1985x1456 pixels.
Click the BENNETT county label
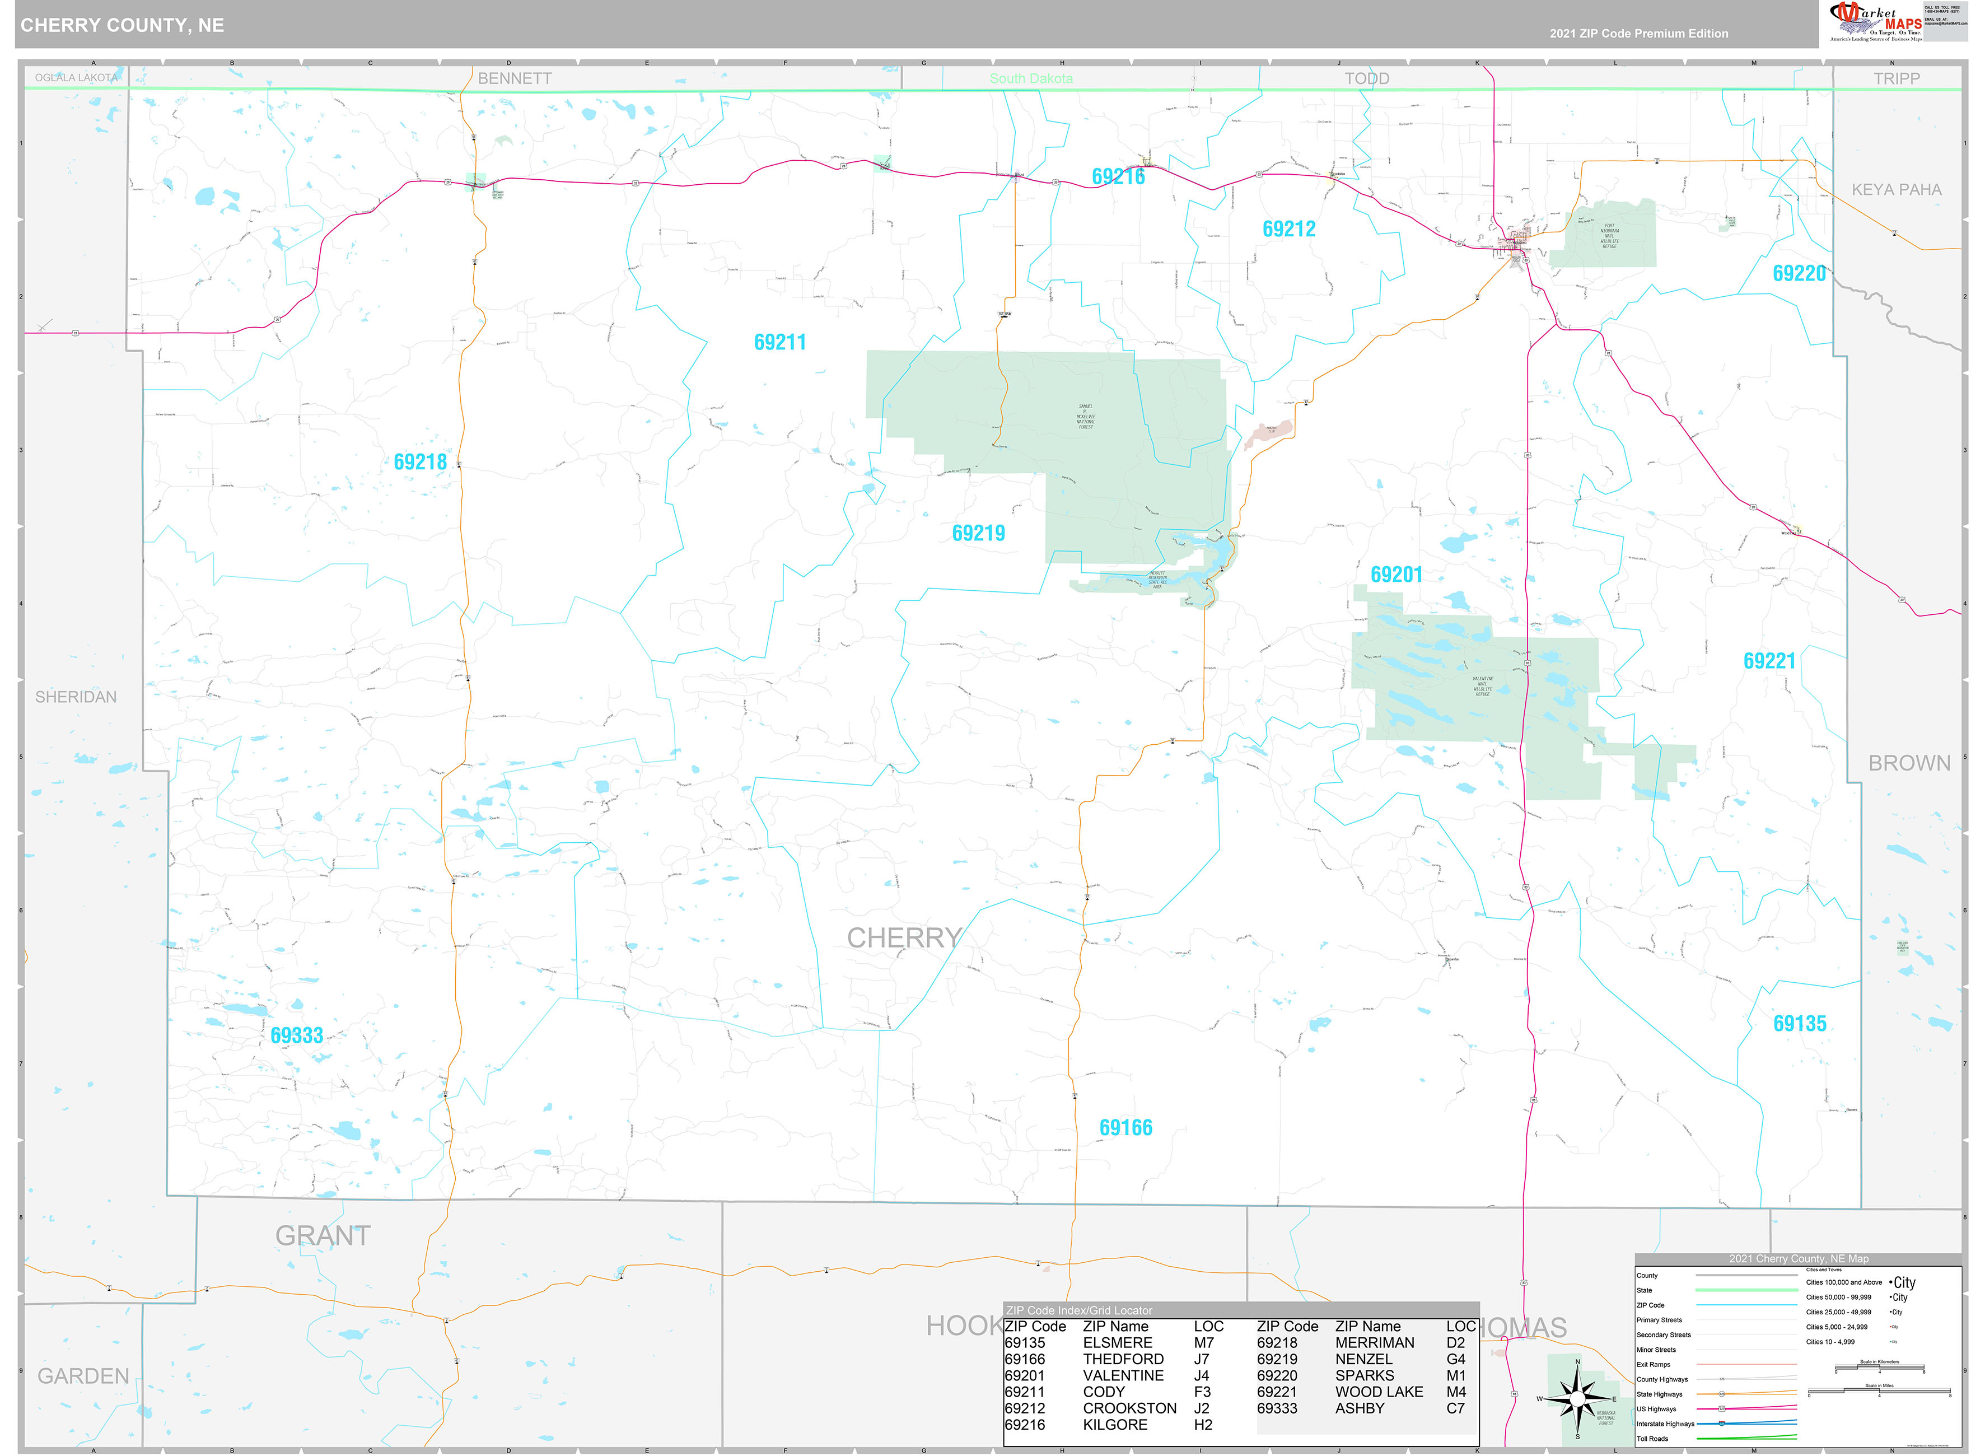[515, 78]
